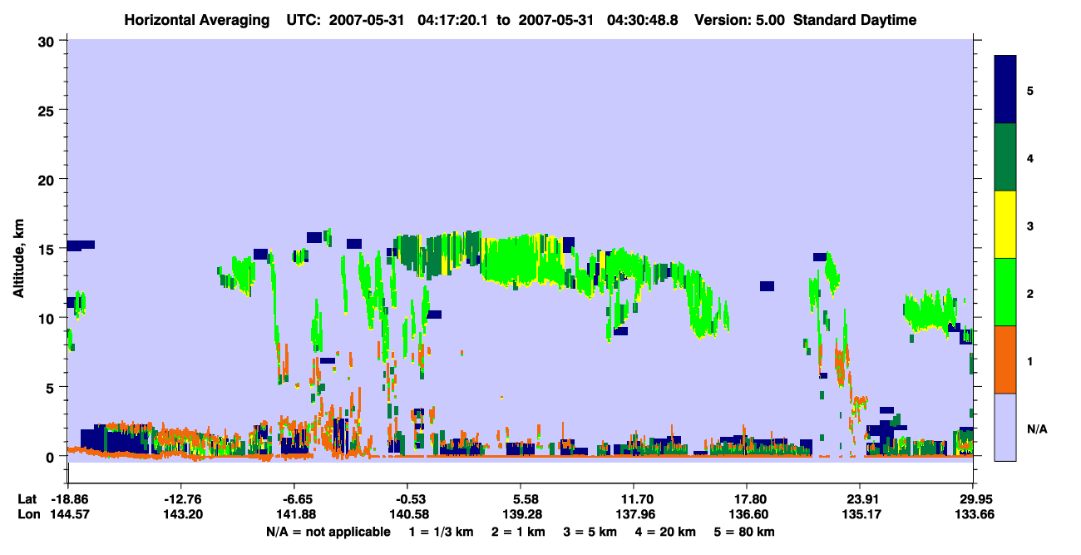
Task: Click longitude value 137.96
Action: (x=634, y=514)
